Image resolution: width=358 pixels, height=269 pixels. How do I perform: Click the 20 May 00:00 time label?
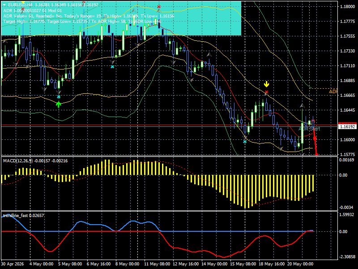pyautogui.click(x=300, y=264)
